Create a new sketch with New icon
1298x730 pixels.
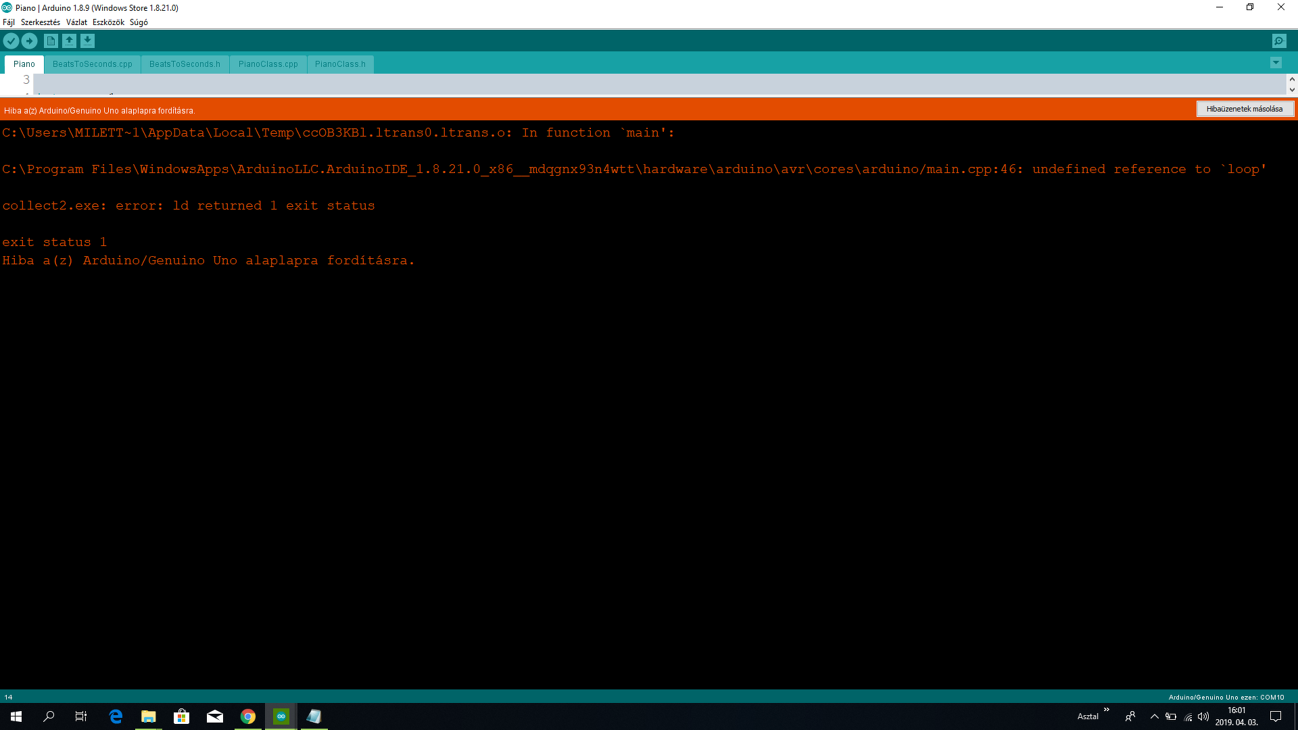(51, 41)
